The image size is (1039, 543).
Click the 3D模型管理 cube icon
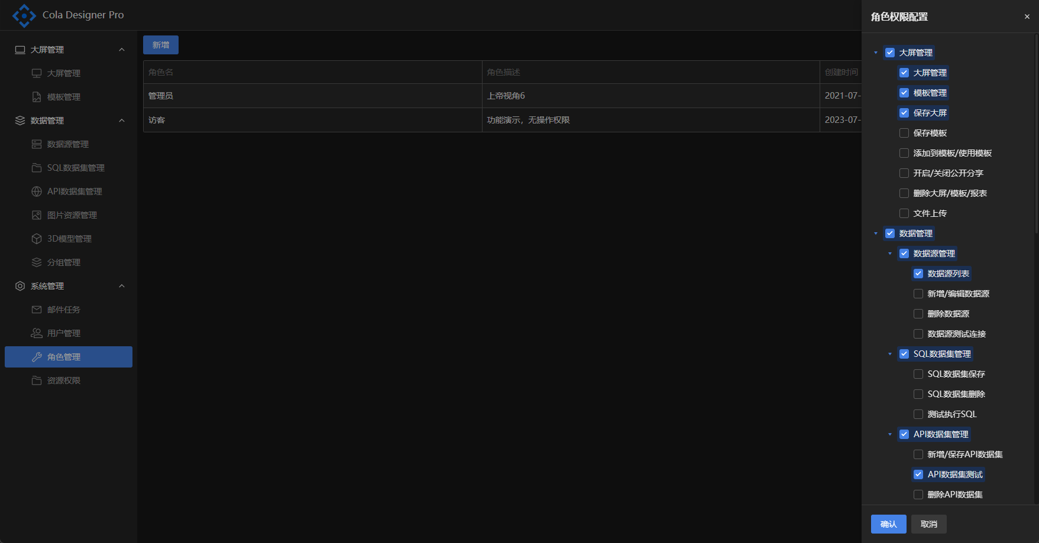click(x=37, y=239)
